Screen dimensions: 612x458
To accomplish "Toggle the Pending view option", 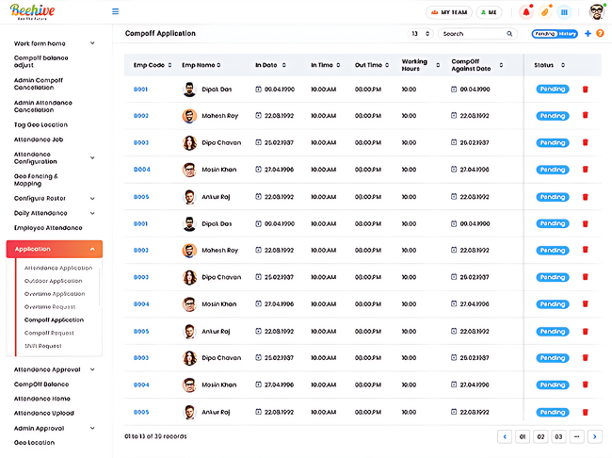I will 544,34.
